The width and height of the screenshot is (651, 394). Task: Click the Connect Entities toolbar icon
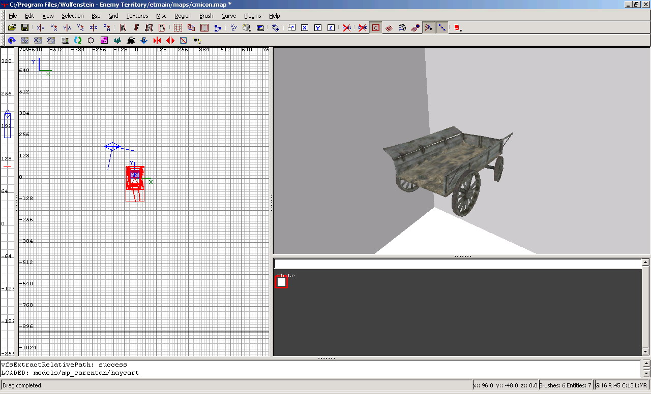(218, 27)
